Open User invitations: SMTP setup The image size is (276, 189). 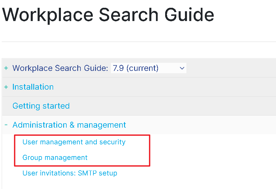(70, 173)
